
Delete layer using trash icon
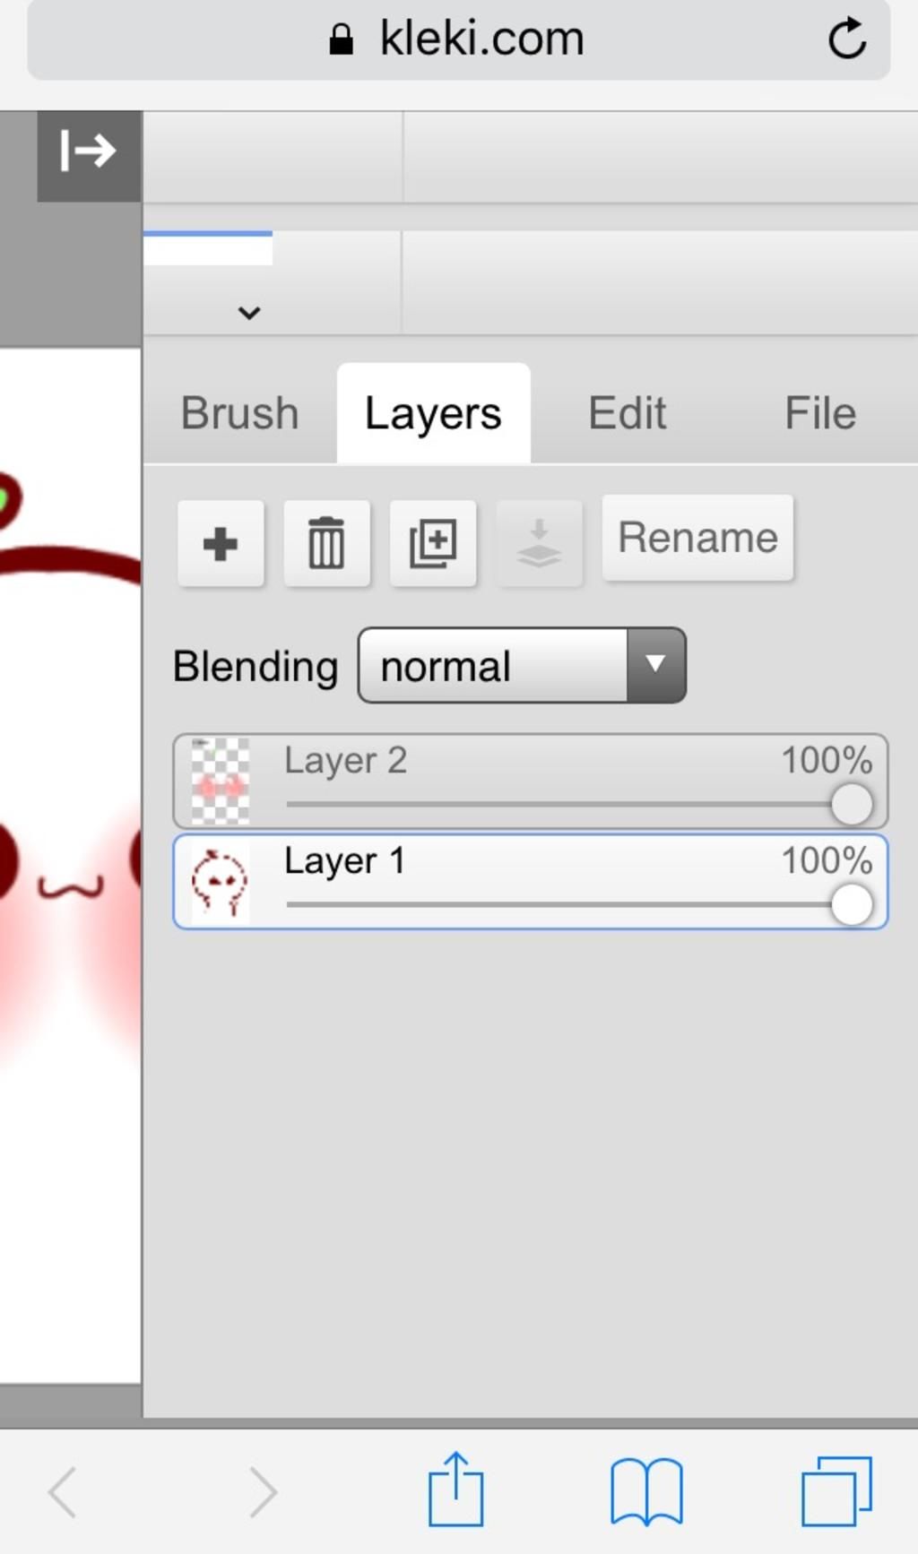[x=326, y=543]
